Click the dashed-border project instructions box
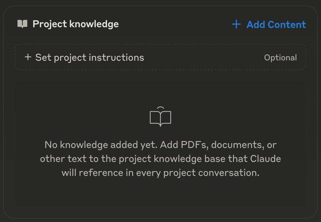 tap(160, 57)
